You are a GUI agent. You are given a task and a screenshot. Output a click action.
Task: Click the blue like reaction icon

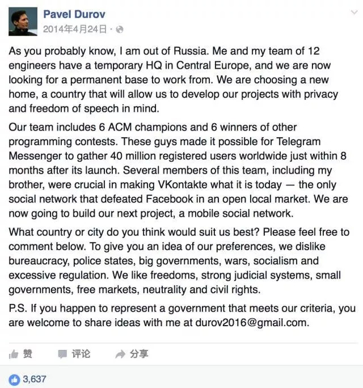[14, 378]
